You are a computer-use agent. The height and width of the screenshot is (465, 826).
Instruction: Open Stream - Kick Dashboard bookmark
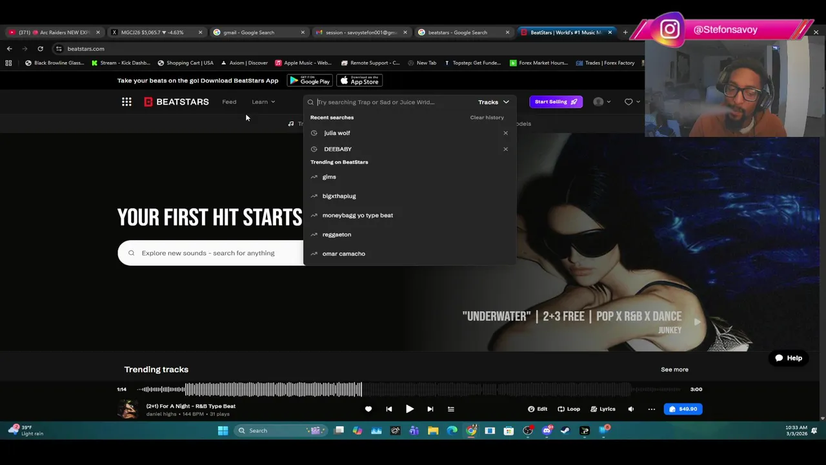coord(121,63)
